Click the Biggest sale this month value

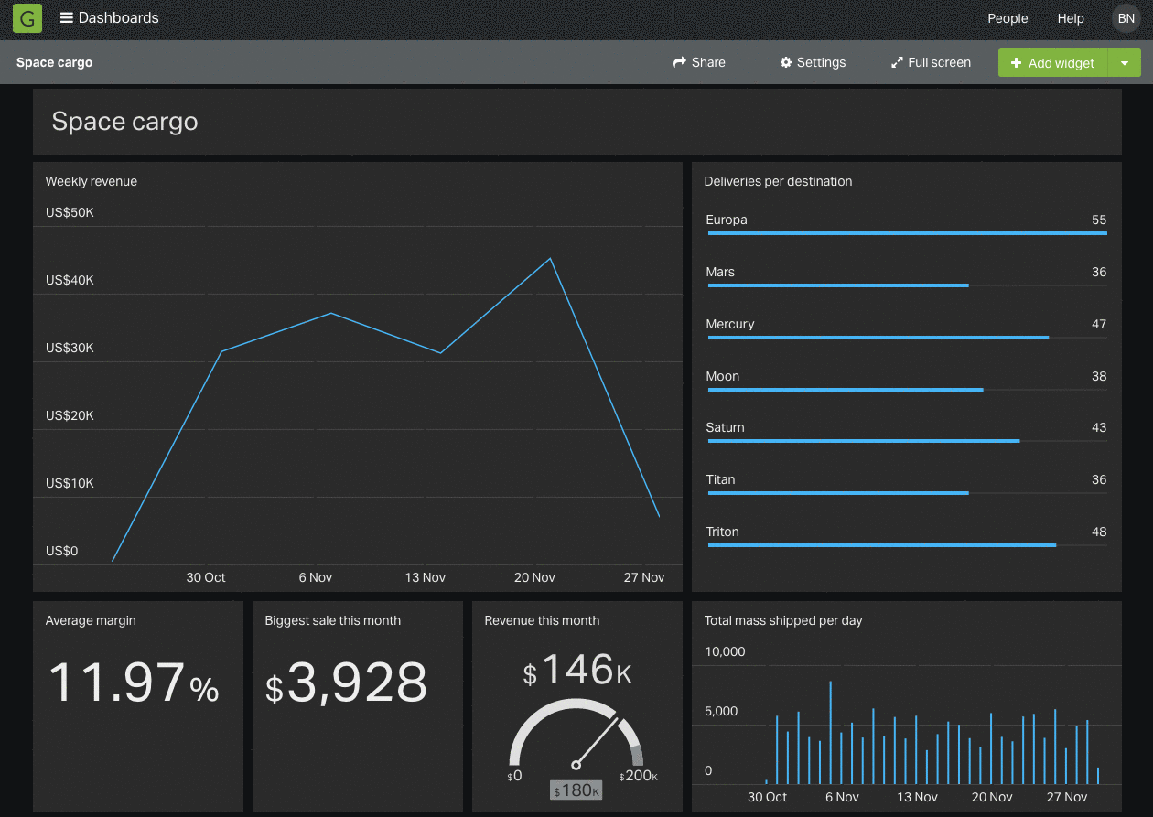click(x=347, y=683)
